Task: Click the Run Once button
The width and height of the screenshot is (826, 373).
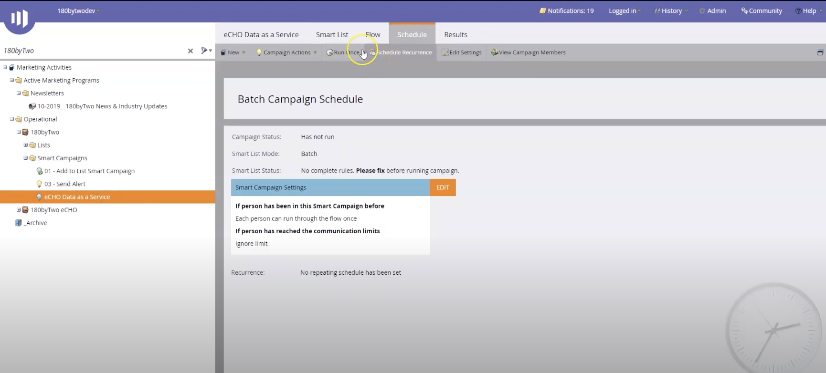Action: [343, 52]
